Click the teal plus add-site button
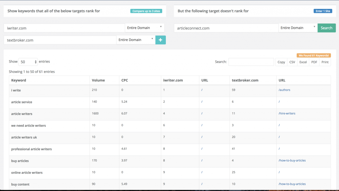Viewport: 339px width, 191px height. click(161, 40)
